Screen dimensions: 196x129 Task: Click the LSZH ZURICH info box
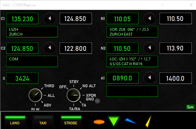pyautogui.click(x=32, y=32)
